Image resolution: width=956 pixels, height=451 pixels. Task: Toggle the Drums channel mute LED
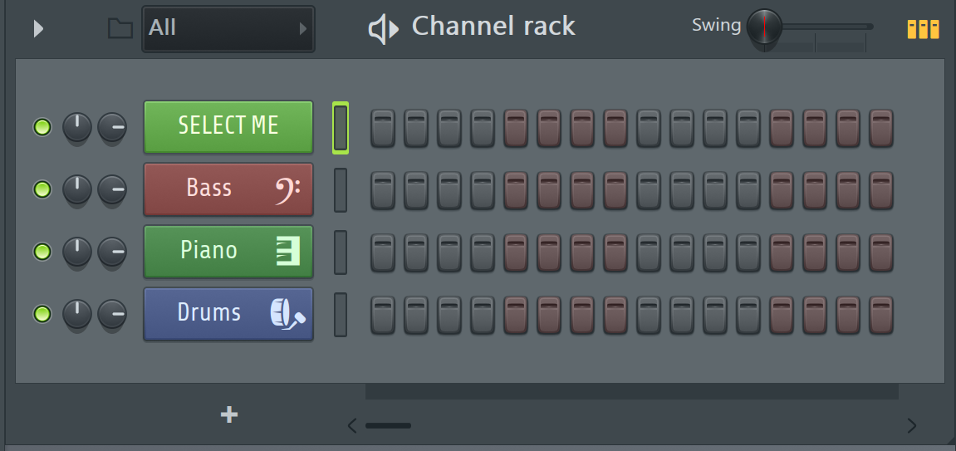(x=42, y=314)
